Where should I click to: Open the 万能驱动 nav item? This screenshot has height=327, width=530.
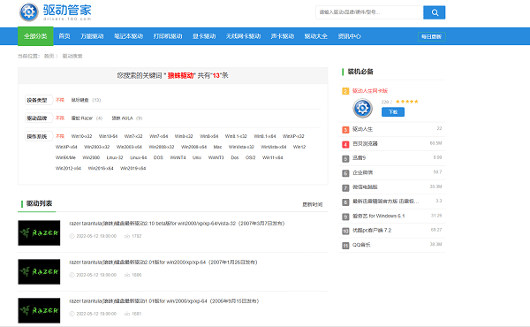click(92, 36)
